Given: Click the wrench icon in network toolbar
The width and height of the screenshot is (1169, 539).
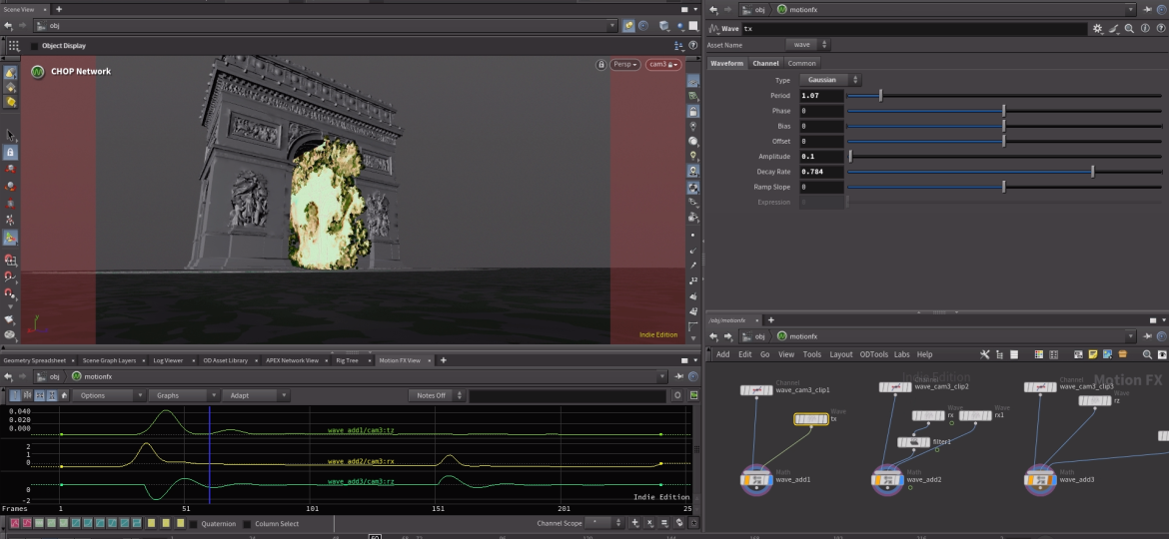Looking at the screenshot, I should pos(985,354).
